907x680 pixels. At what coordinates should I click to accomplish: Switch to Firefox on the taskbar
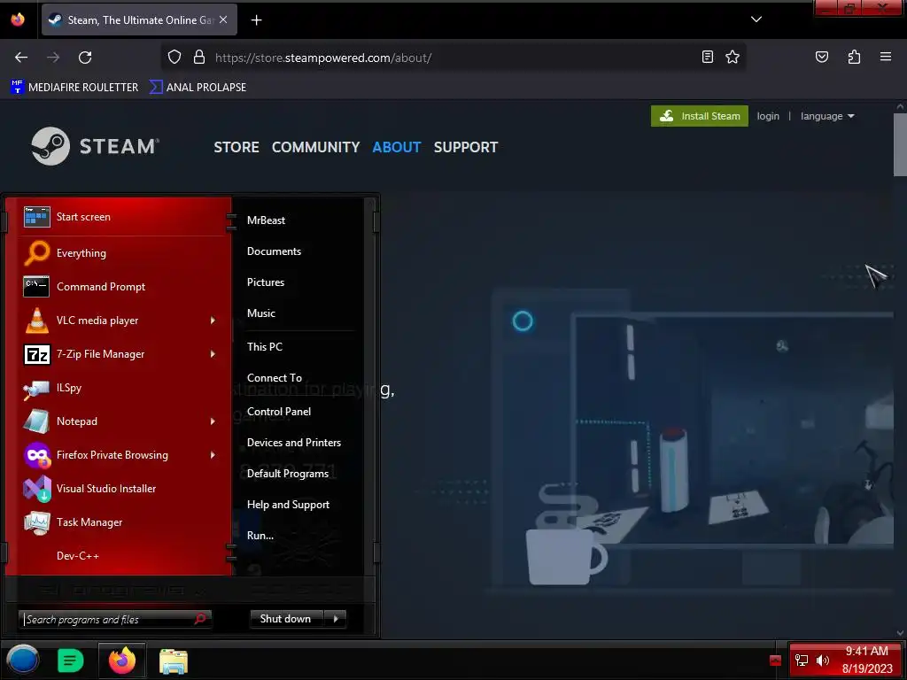pos(122,661)
